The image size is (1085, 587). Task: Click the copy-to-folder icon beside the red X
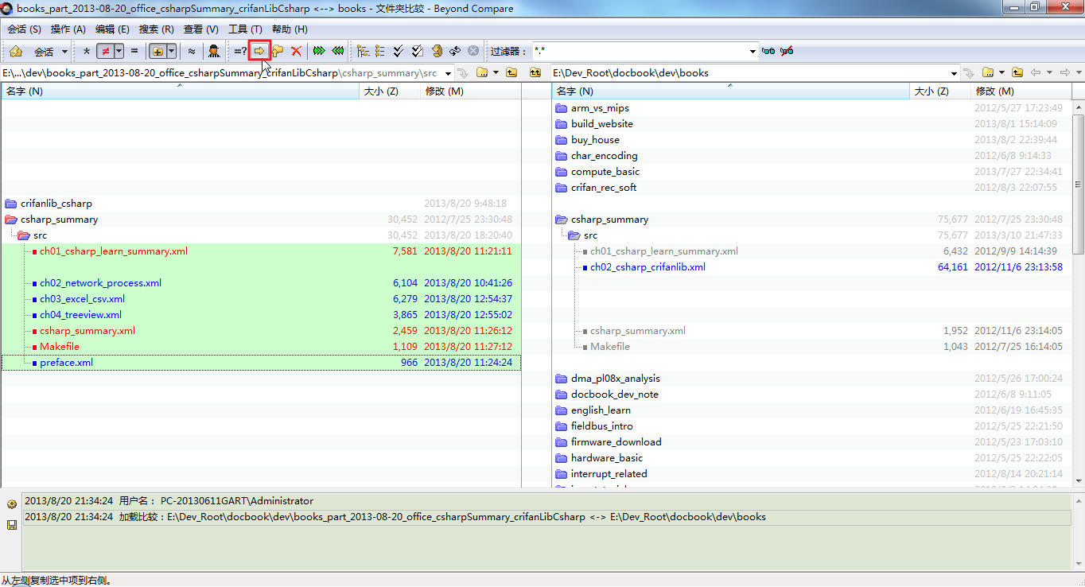tap(278, 52)
